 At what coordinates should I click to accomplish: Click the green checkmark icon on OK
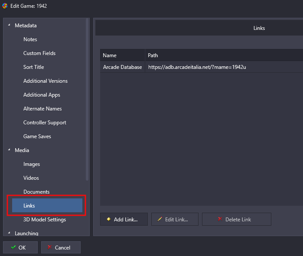coord(13,247)
